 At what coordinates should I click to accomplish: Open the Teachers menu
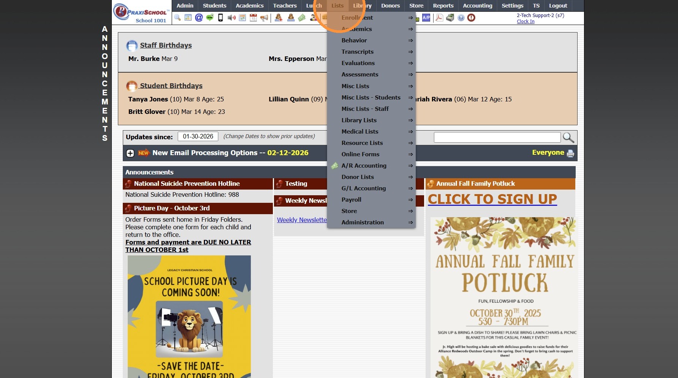point(285,6)
